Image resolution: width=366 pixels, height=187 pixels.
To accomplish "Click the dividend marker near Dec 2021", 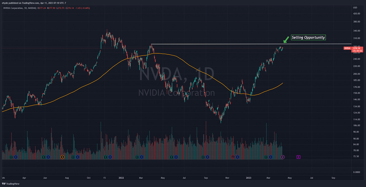I will pos(110,157).
